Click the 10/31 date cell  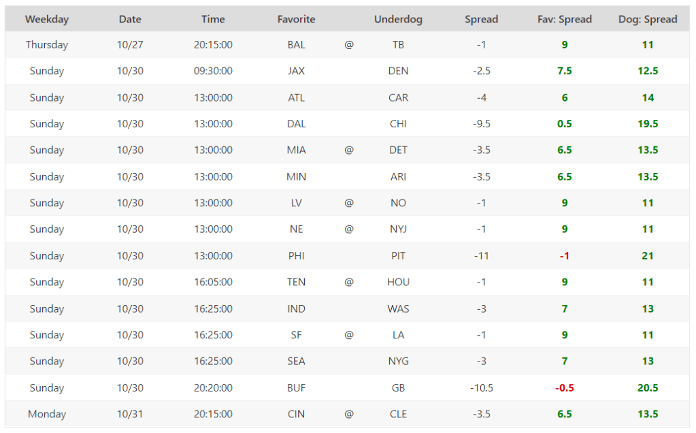coord(130,414)
